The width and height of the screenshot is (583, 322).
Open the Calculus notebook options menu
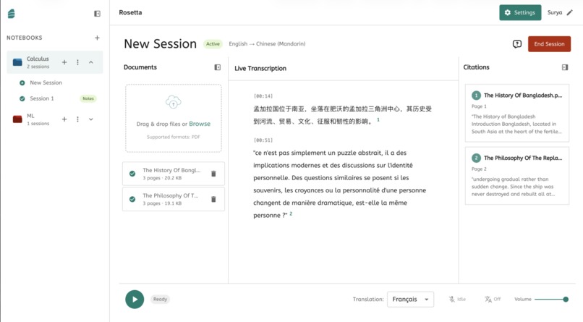coord(77,62)
